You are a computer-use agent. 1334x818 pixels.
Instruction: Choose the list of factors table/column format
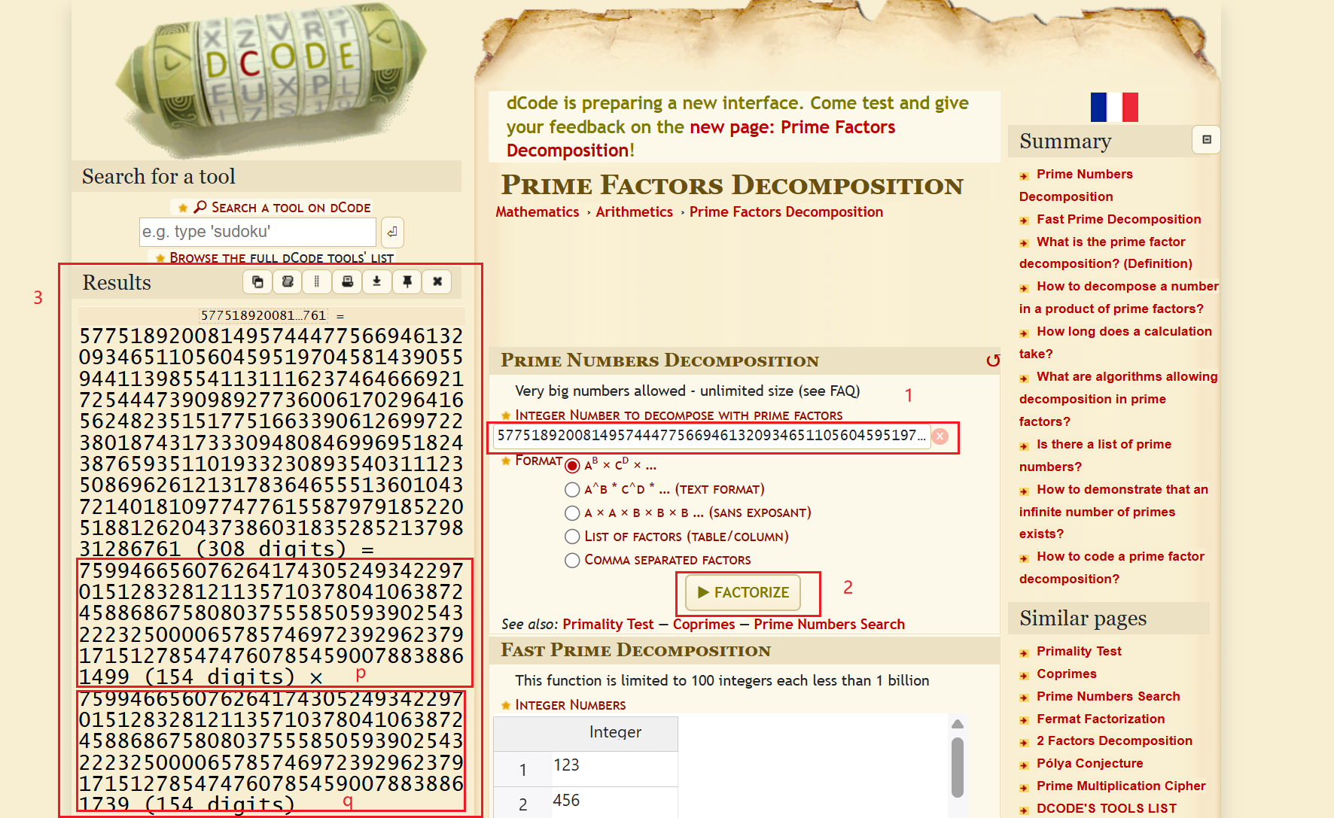tap(572, 537)
